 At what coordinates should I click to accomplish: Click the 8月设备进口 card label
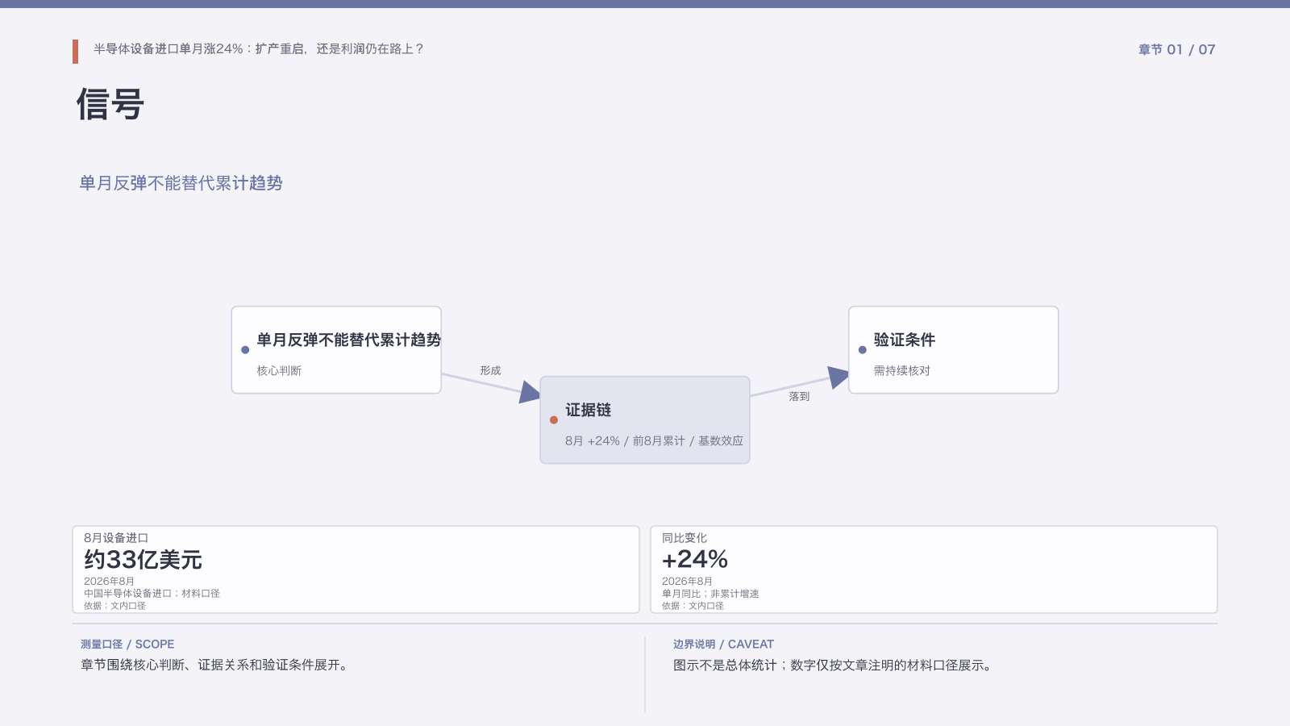(x=116, y=538)
